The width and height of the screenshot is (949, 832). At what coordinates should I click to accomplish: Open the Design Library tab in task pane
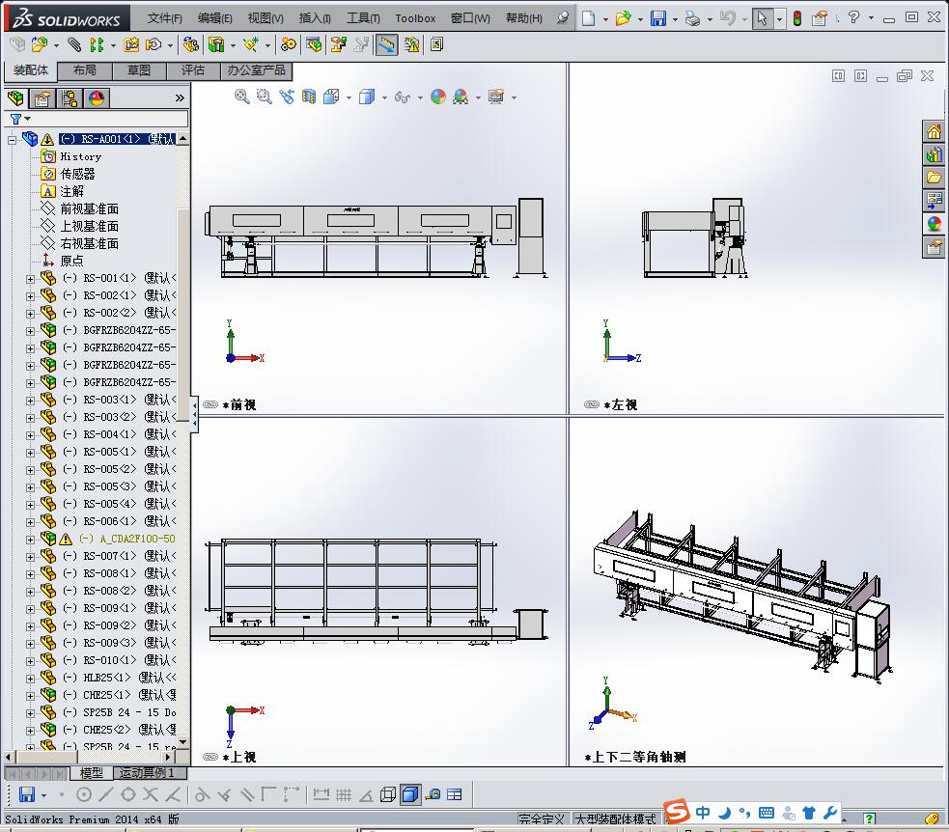pos(934,154)
